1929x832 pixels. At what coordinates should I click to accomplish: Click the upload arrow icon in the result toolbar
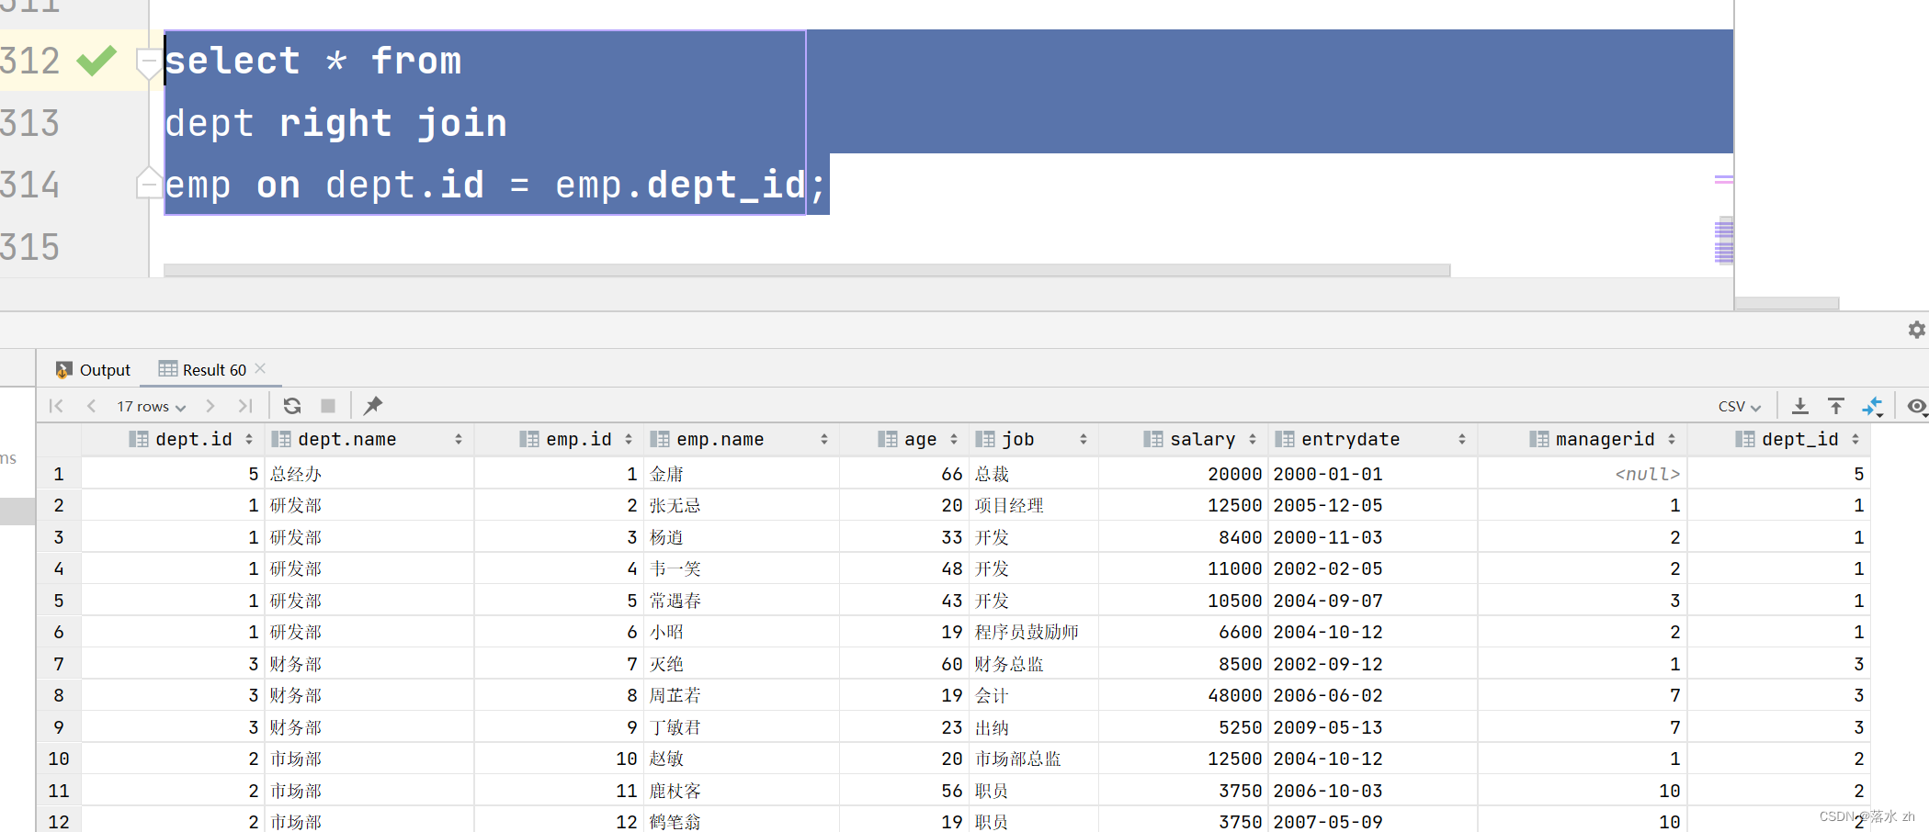pos(1836,406)
